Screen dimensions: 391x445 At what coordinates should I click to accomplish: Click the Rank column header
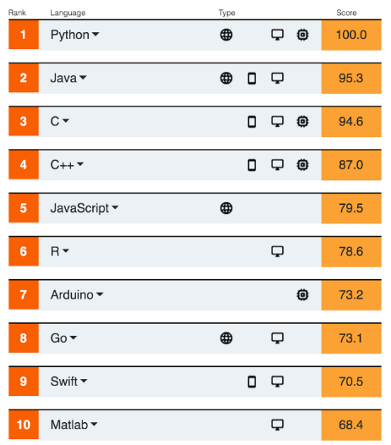(x=17, y=13)
